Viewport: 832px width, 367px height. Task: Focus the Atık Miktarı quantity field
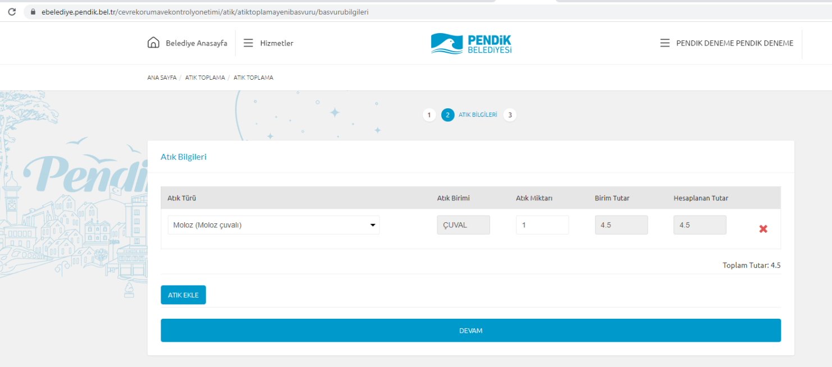pos(542,225)
